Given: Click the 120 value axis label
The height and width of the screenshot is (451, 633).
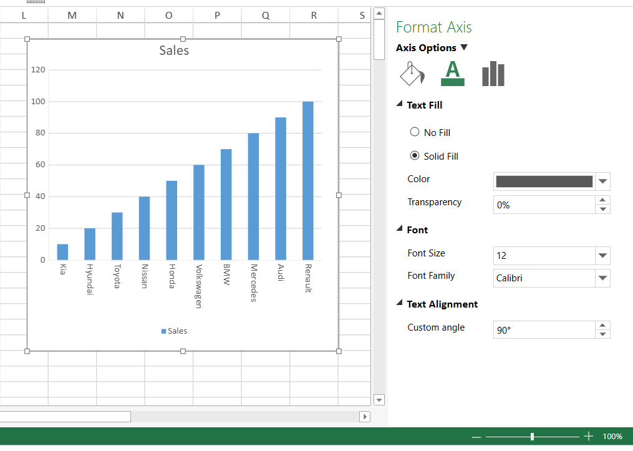Looking at the screenshot, I should click(38, 69).
